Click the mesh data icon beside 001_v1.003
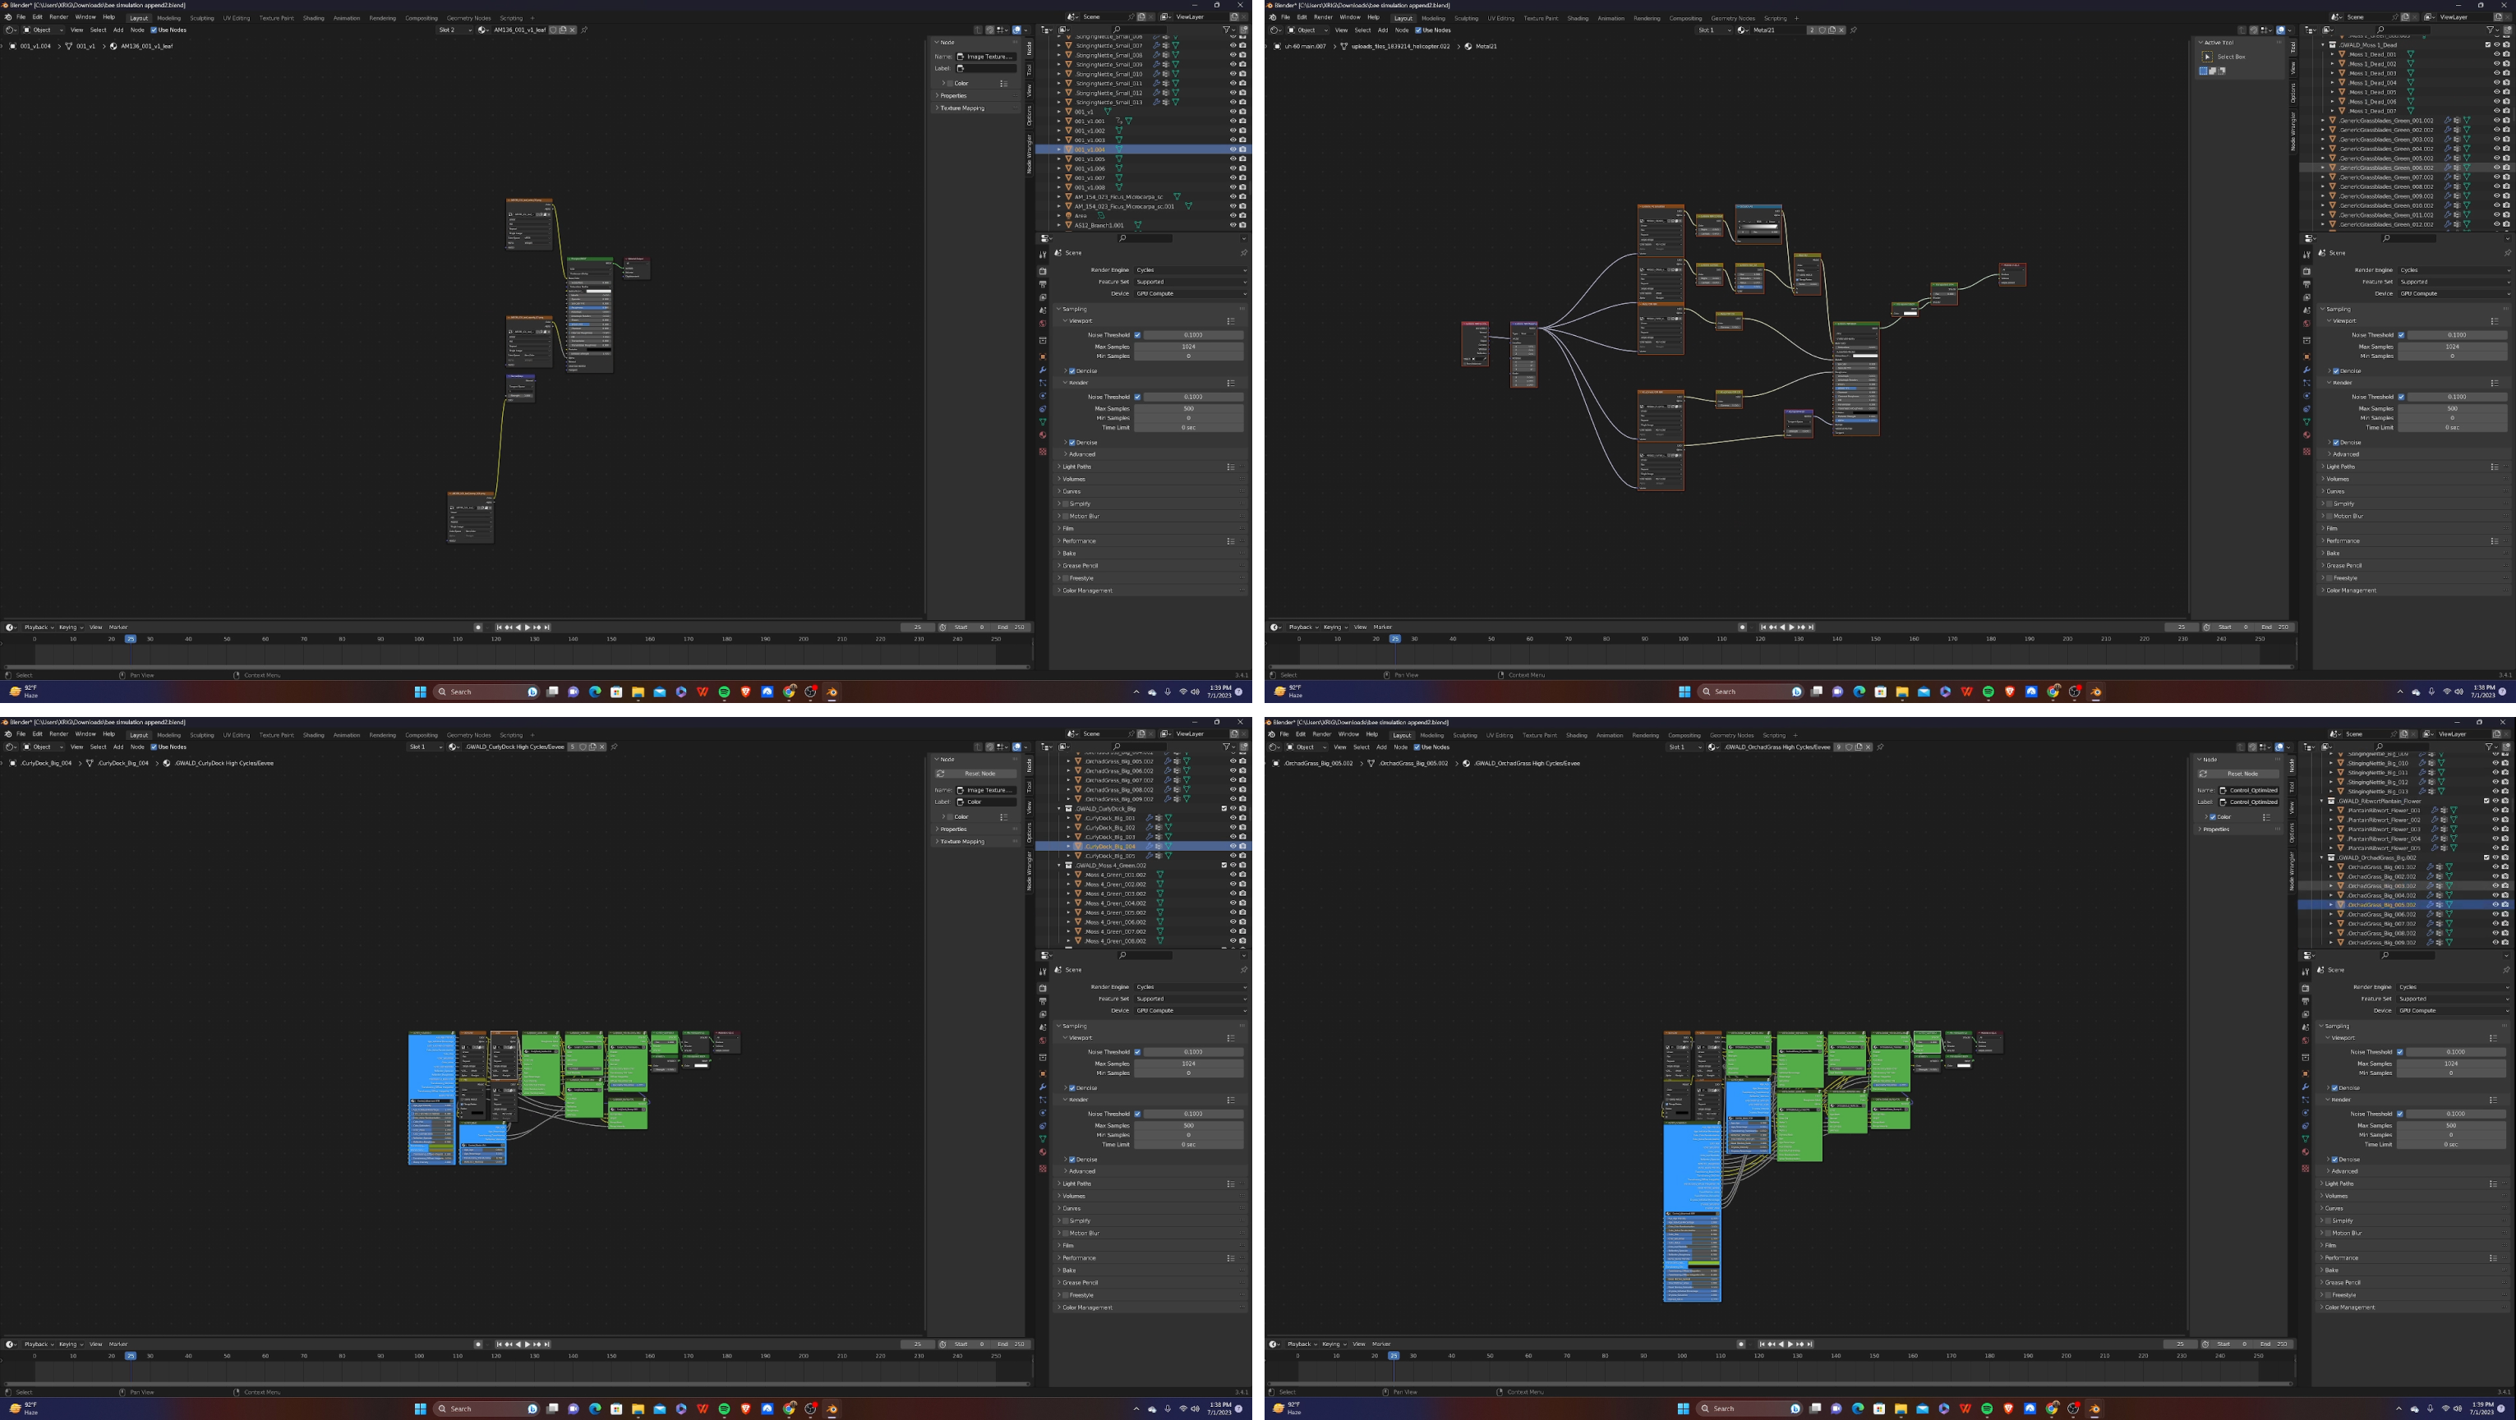Screen dimensions: 2516x1420 pos(1119,140)
